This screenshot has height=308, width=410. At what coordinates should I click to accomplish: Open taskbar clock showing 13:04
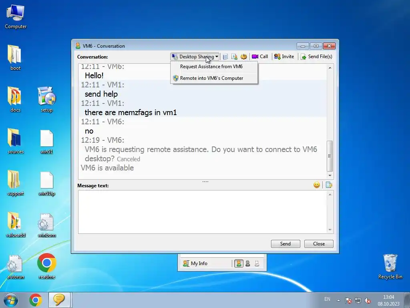pos(388,300)
